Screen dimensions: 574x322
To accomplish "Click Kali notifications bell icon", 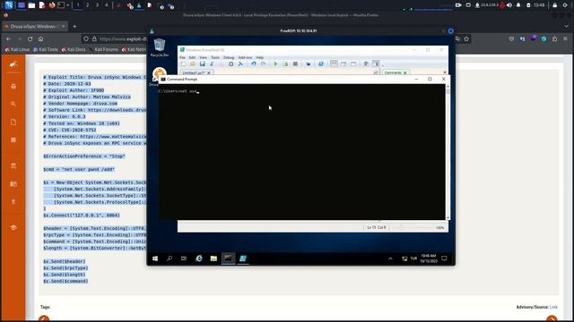I will [518, 5].
